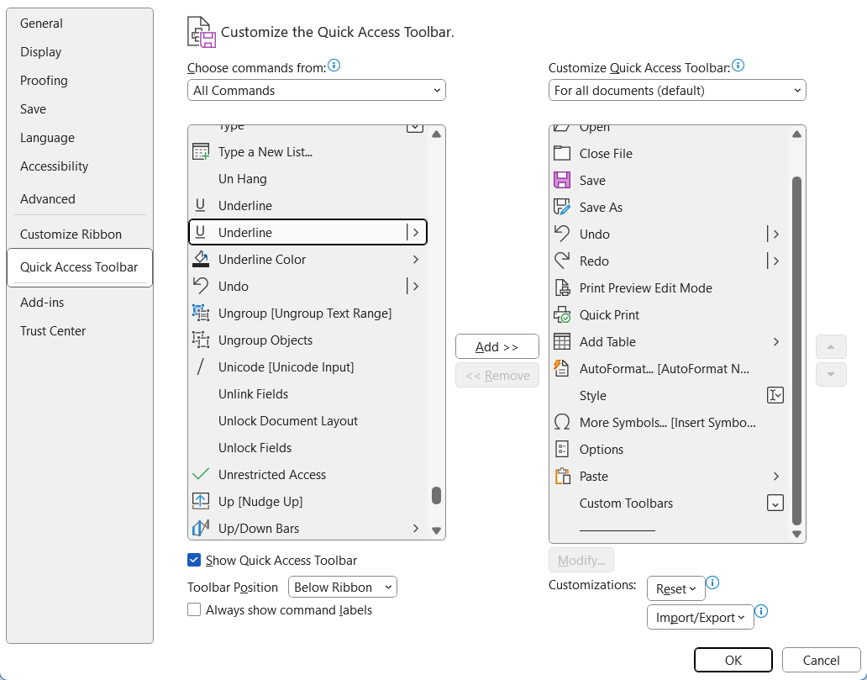Click the Type a New List icon
Viewport: 867px width, 680px height.
[202, 151]
